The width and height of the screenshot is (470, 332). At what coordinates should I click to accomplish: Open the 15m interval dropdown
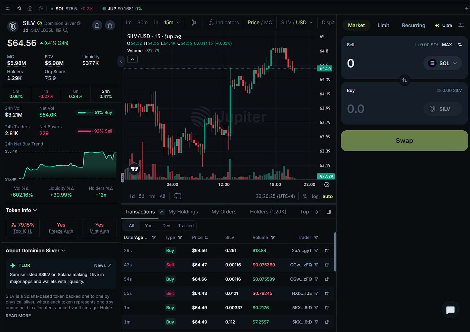(172, 23)
